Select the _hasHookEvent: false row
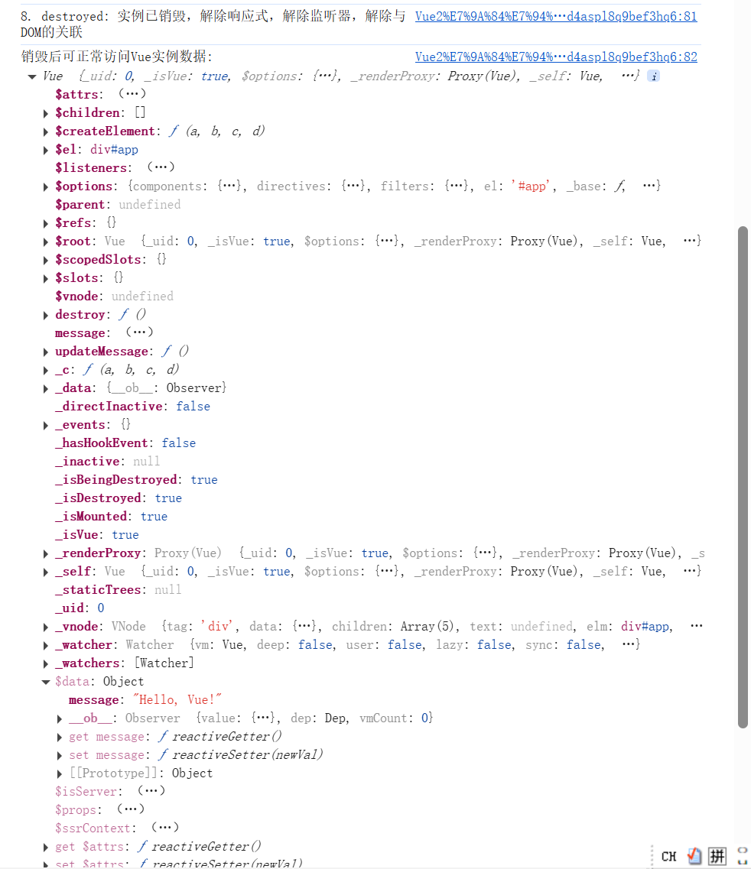The image size is (751, 869). coord(125,443)
